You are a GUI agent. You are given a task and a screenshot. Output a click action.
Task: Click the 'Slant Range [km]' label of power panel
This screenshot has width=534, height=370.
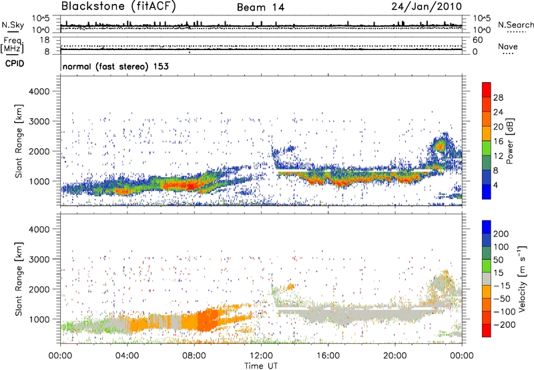pyautogui.click(x=19, y=141)
